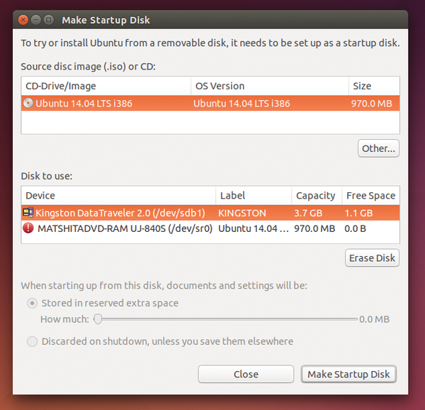Screen dimensions: 425x410
Task: Click the Make Startup Disk button
Action: (x=349, y=374)
